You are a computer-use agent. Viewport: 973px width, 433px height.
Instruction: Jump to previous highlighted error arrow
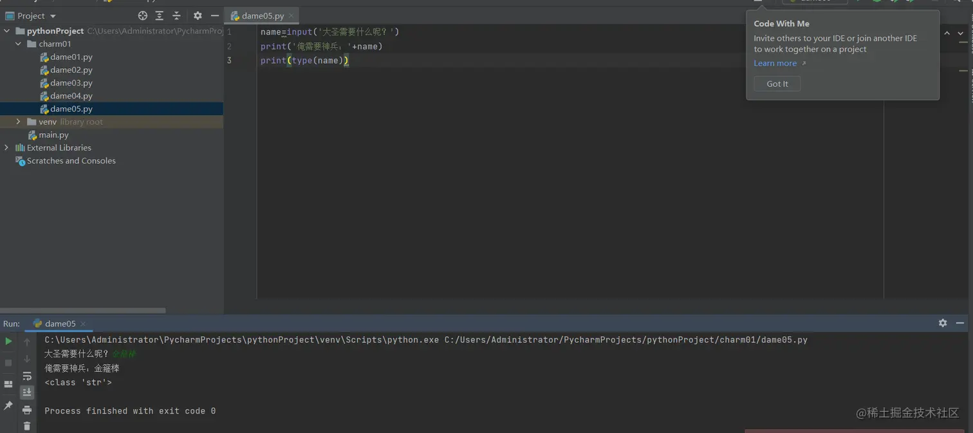947,33
